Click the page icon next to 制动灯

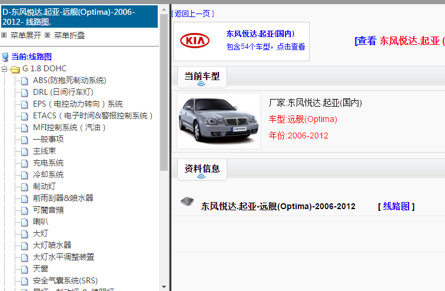pyautogui.click(x=25, y=187)
